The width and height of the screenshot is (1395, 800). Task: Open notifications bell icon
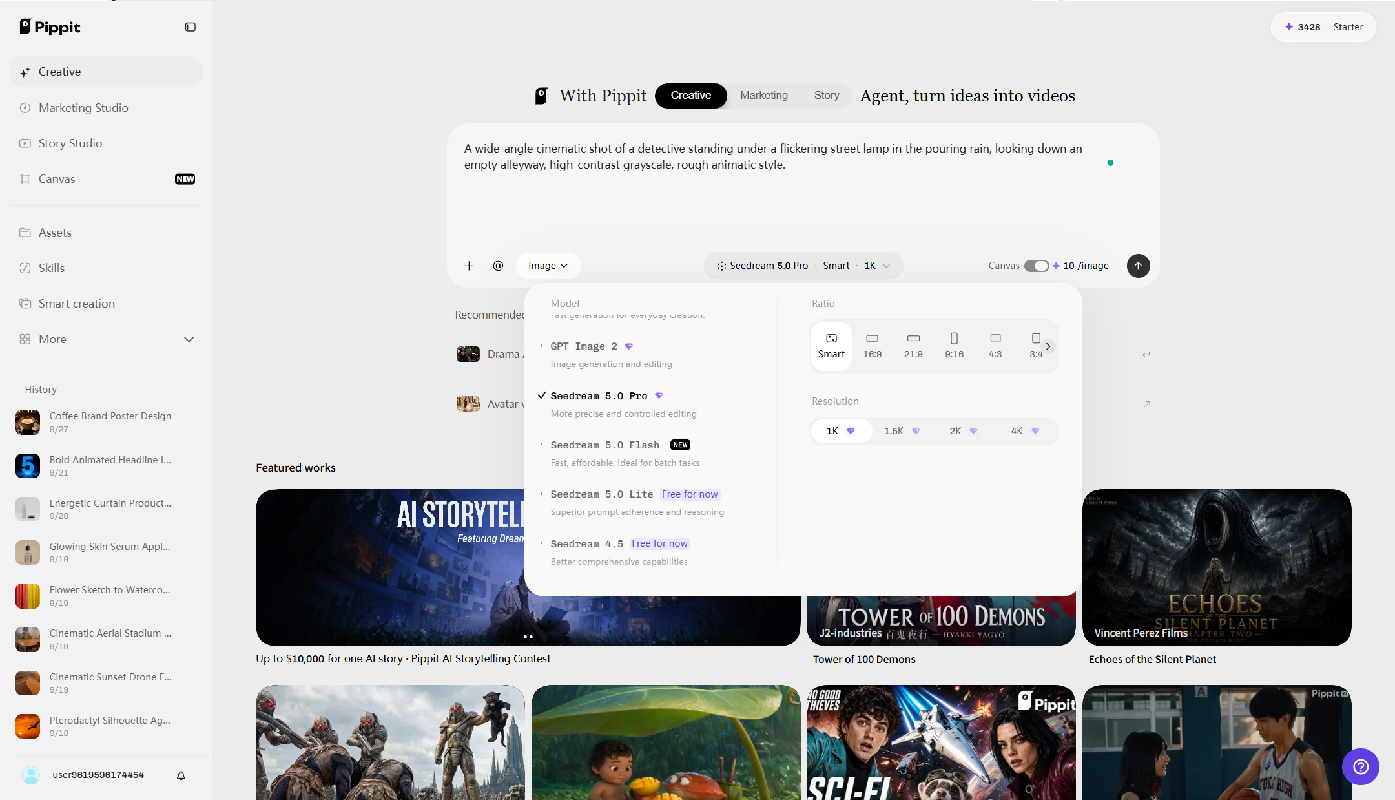point(181,775)
